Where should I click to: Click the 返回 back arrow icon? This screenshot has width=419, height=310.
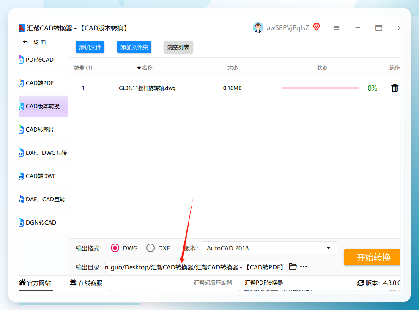coord(25,42)
